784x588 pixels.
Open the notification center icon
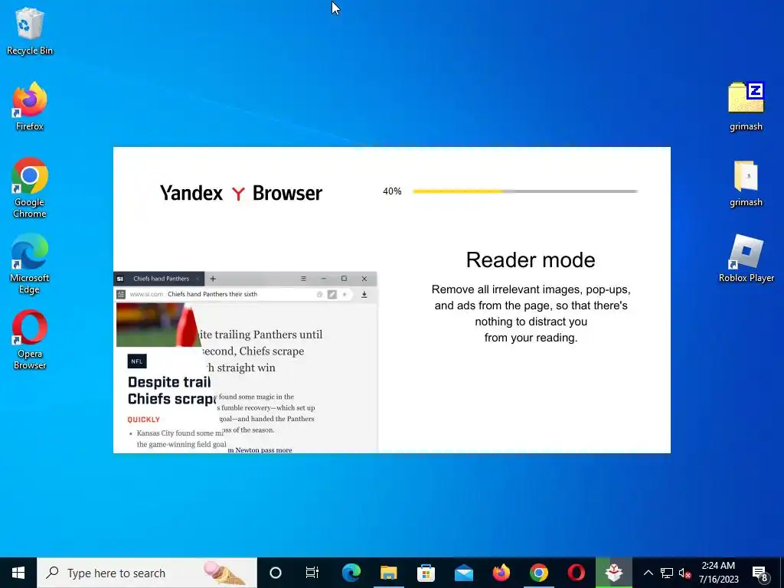pos(760,573)
